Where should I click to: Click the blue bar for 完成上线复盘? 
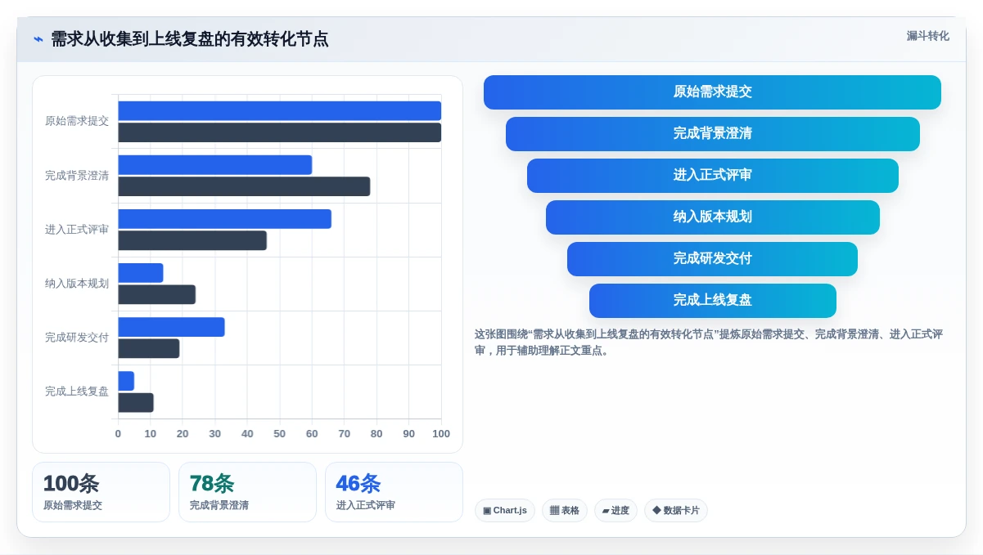(126, 381)
